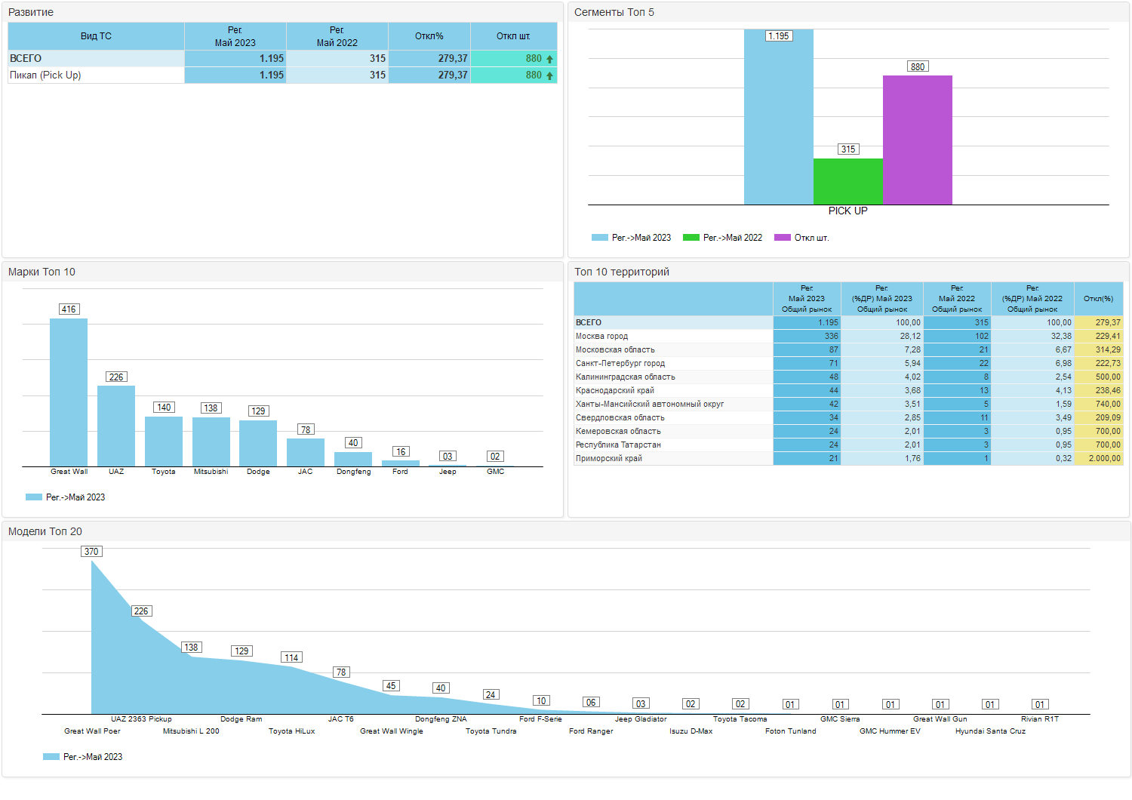Click green up arrow in ВСЕГО row
The image size is (1132, 800).
[549, 59]
